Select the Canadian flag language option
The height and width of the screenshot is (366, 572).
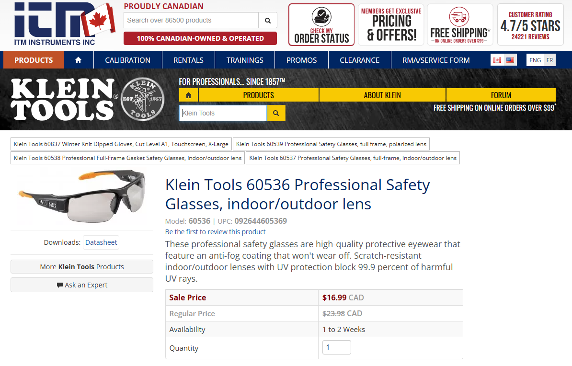(498, 59)
